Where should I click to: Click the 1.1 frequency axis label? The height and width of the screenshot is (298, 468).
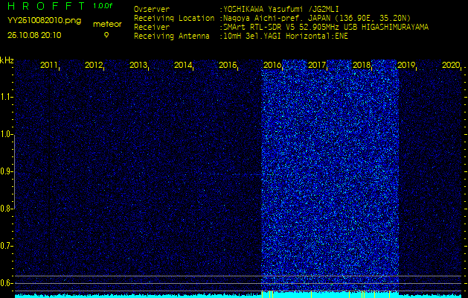(x=6, y=97)
